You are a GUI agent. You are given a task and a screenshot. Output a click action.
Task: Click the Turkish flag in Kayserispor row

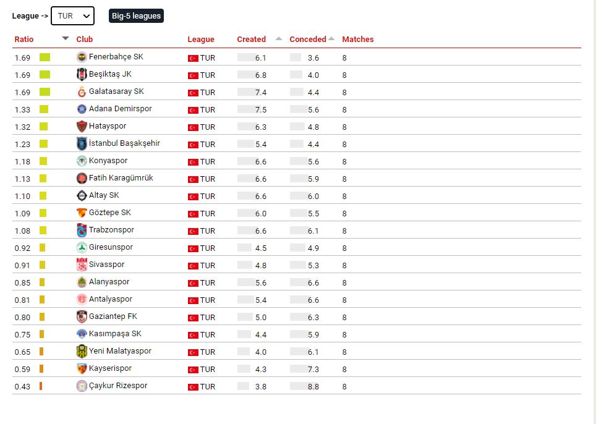click(x=193, y=369)
